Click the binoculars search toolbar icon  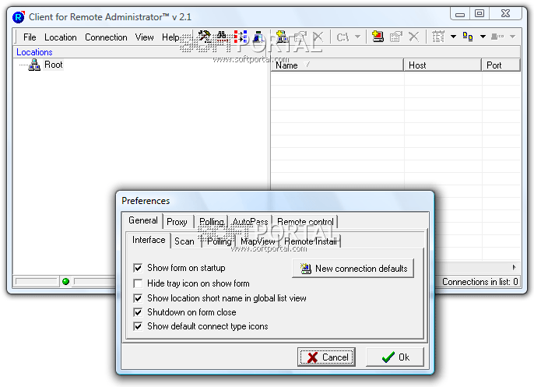click(x=222, y=36)
